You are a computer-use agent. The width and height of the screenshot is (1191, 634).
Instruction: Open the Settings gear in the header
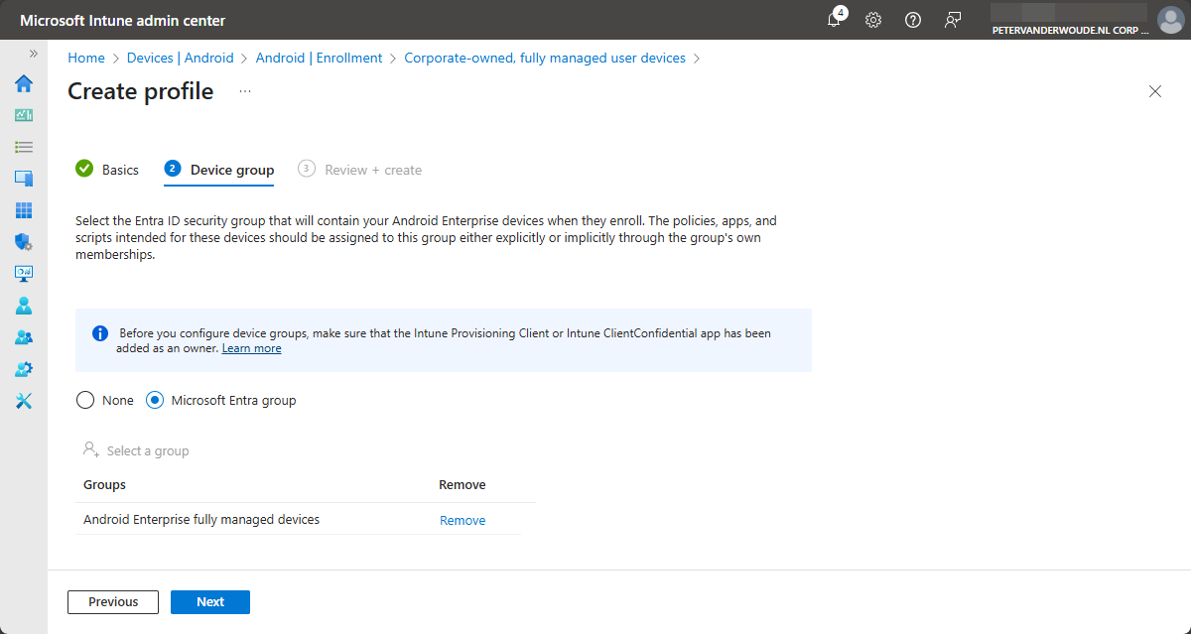pos(873,20)
